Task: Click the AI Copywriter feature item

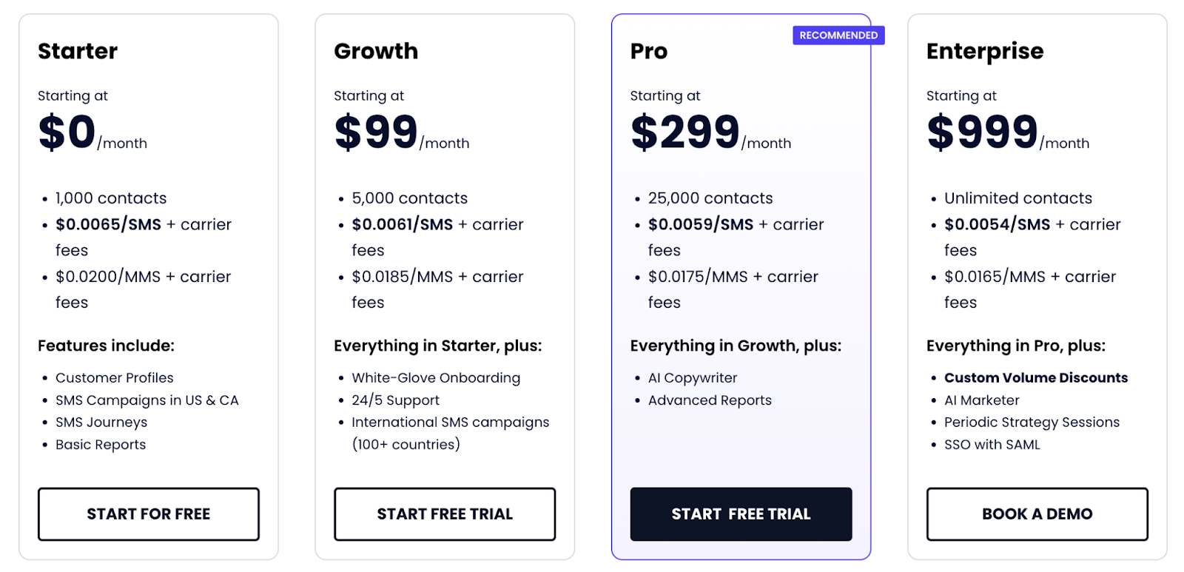Action: [x=693, y=377]
